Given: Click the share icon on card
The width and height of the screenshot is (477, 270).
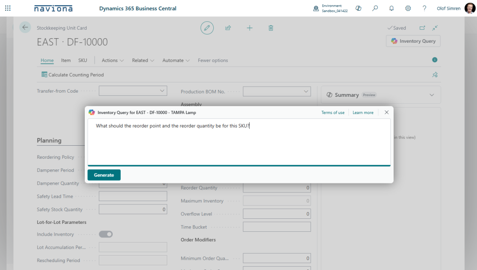Looking at the screenshot, I should (x=228, y=28).
